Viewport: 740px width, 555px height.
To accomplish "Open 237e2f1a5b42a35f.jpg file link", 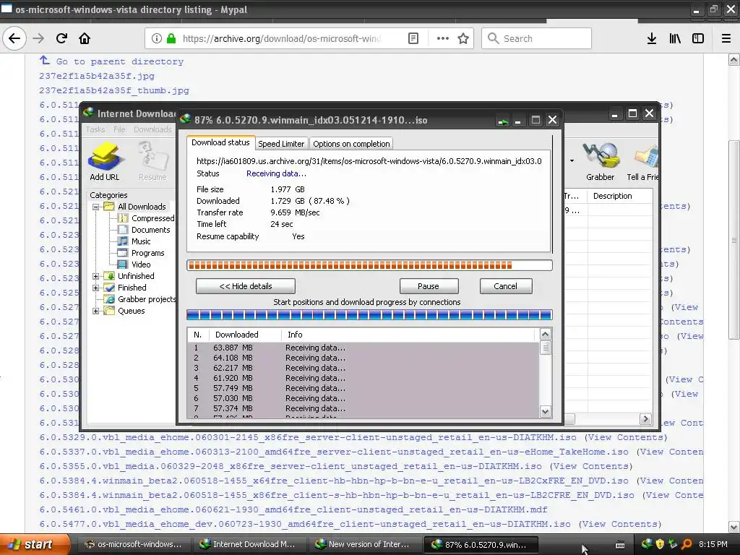I will tap(97, 76).
